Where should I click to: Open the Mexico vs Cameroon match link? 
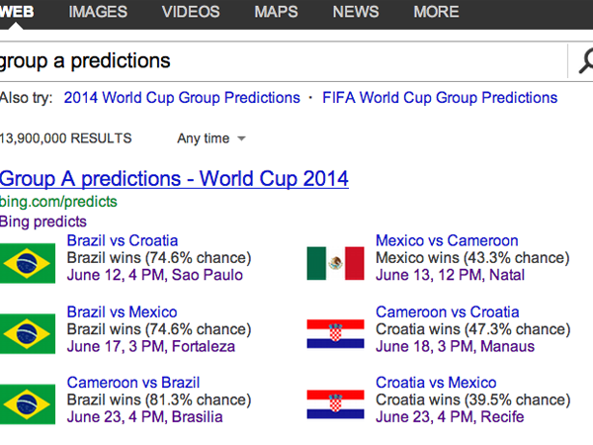[447, 240]
